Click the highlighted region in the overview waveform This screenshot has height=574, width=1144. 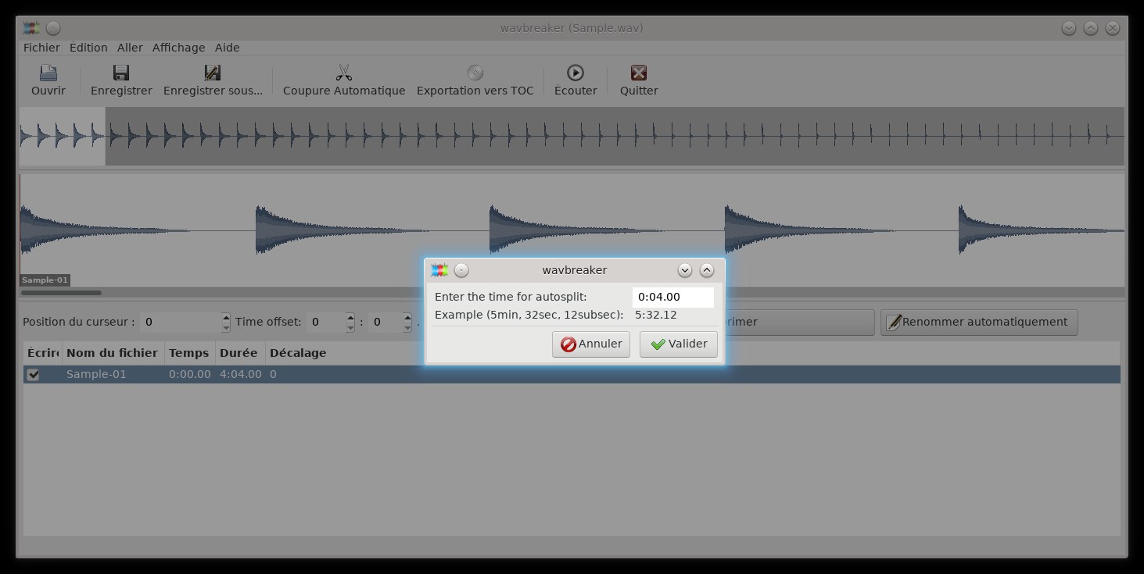point(63,137)
